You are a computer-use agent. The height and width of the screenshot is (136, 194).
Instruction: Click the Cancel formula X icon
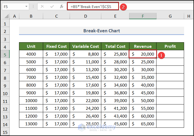[42, 6]
